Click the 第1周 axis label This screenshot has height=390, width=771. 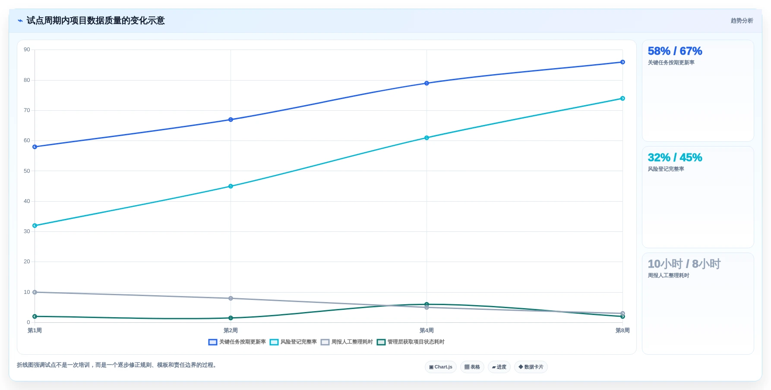point(35,331)
